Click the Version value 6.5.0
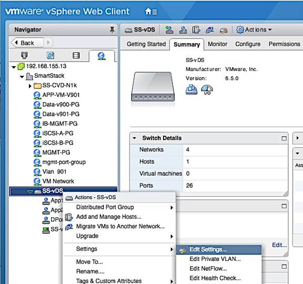 point(231,78)
